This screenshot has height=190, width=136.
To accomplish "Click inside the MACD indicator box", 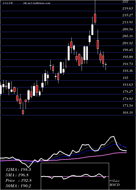I will tap(75, 176).
